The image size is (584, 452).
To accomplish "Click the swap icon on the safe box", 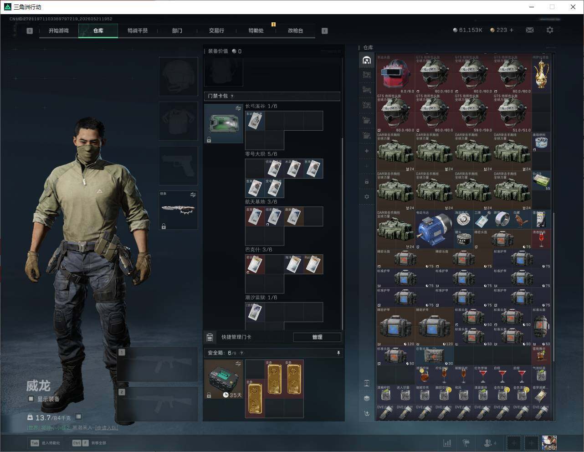I will coord(238,364).
